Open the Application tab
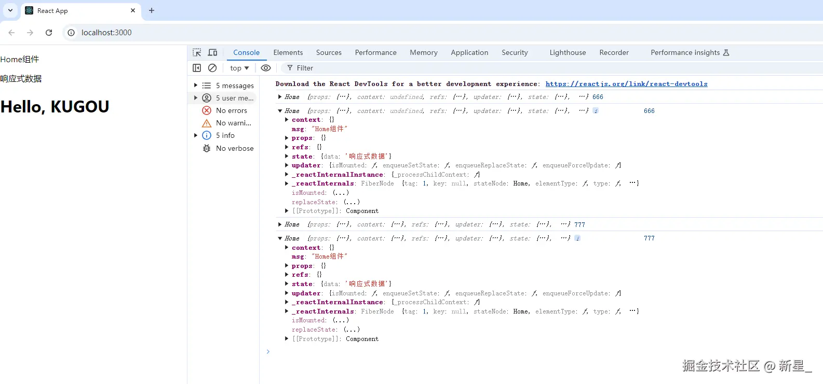The width and height of the screenshot is (823, 384). coord(469,52)
